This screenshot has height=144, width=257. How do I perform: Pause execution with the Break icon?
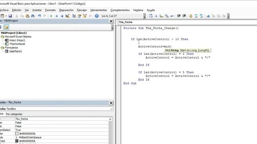57,16
